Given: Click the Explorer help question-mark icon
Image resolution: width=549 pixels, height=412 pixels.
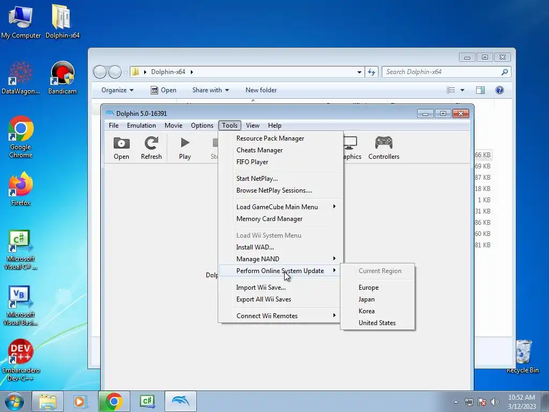Looking at the screenshot, I should (x=500, y=90).
